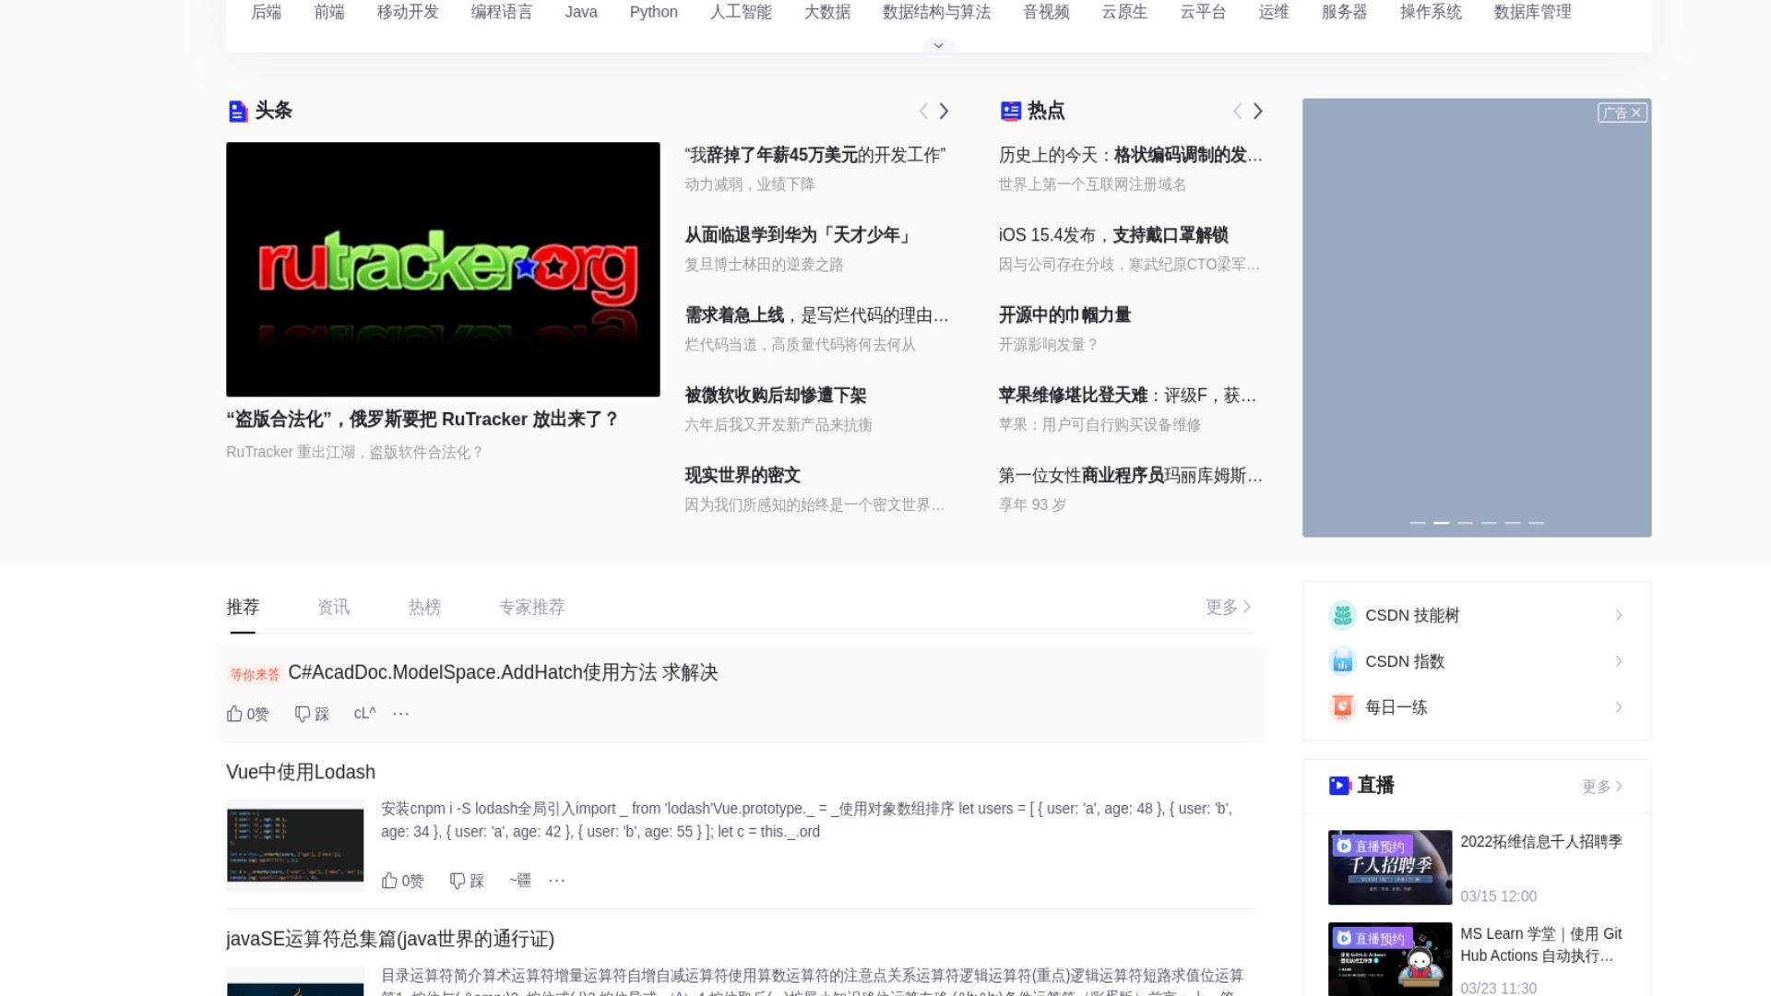Open 历史上的今天 格状编码调制 hot topic
This screenshot has height=996, width=1771.
coord(1131,155)
